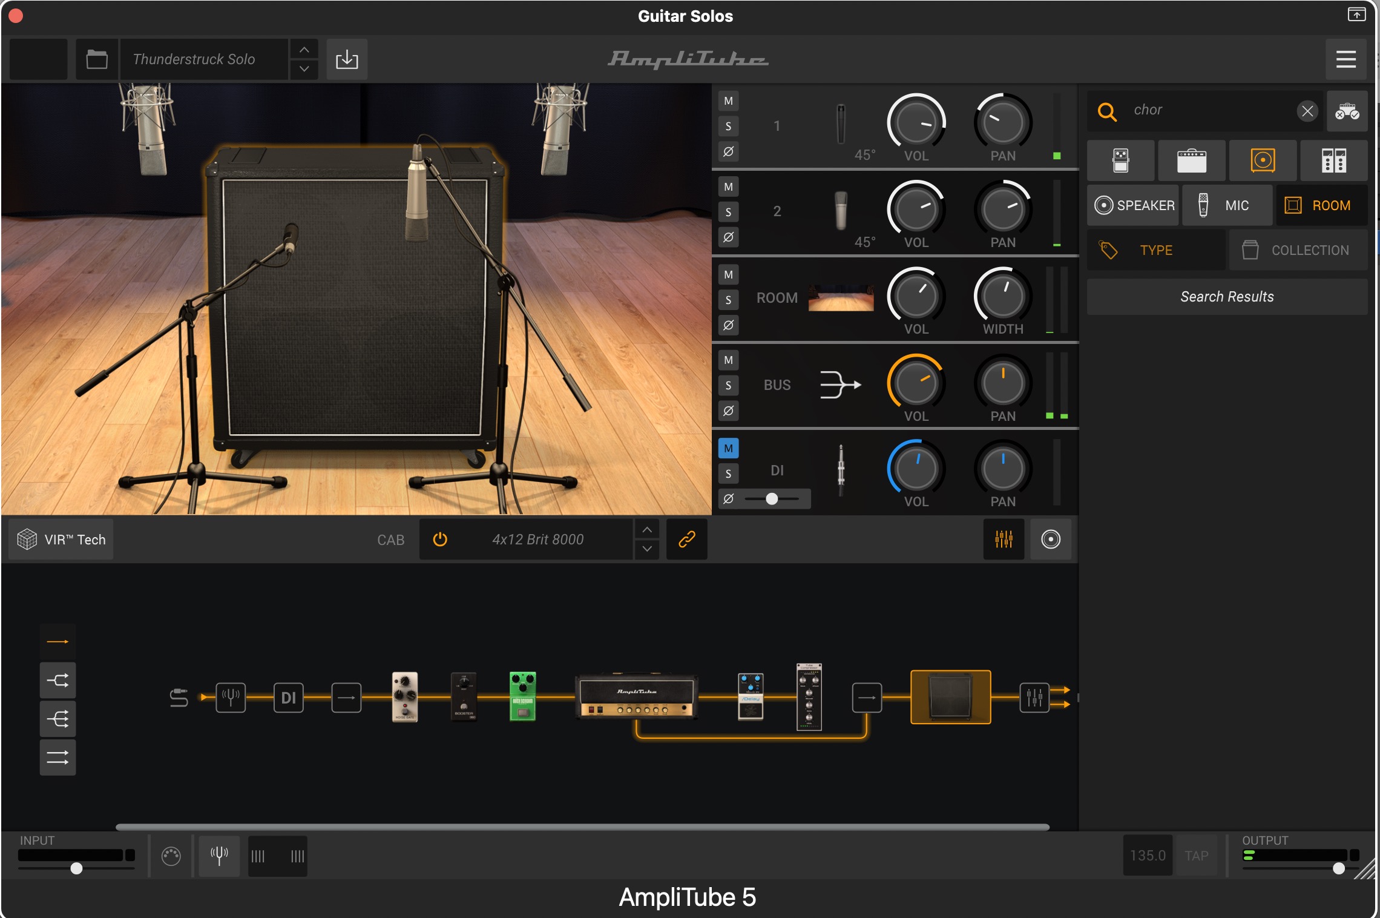Viewport: 1380px width, 918px height.
Task: Click the search magnifier icon
Action: (x=1107, y=111)
